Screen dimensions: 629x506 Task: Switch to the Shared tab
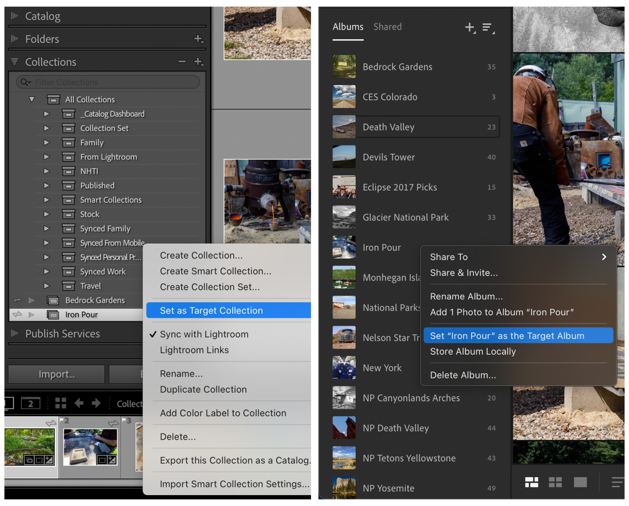pyautogui.click(x=387, y=27)
